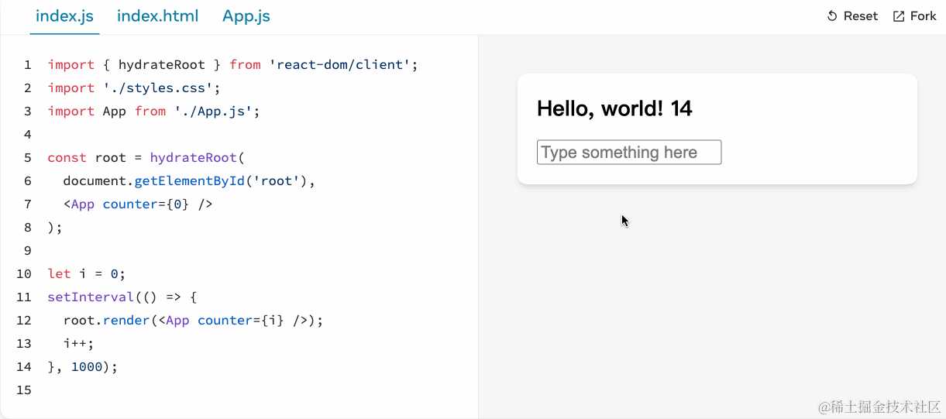Image resolution: width=946 pixels, height=419 pixels.
Task: Open the App.js tab
Action: (x=246, y=16)
